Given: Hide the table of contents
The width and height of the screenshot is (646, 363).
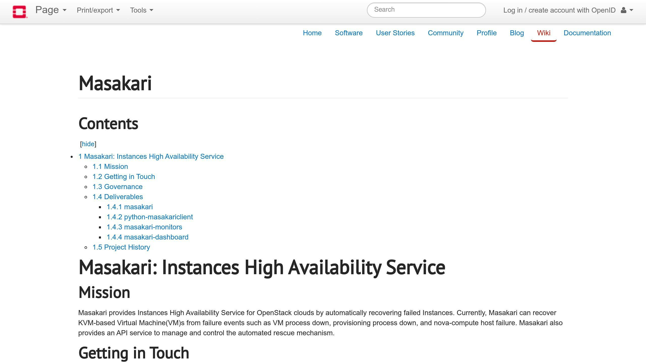Looking at the screenshot, I should point(88,144).
